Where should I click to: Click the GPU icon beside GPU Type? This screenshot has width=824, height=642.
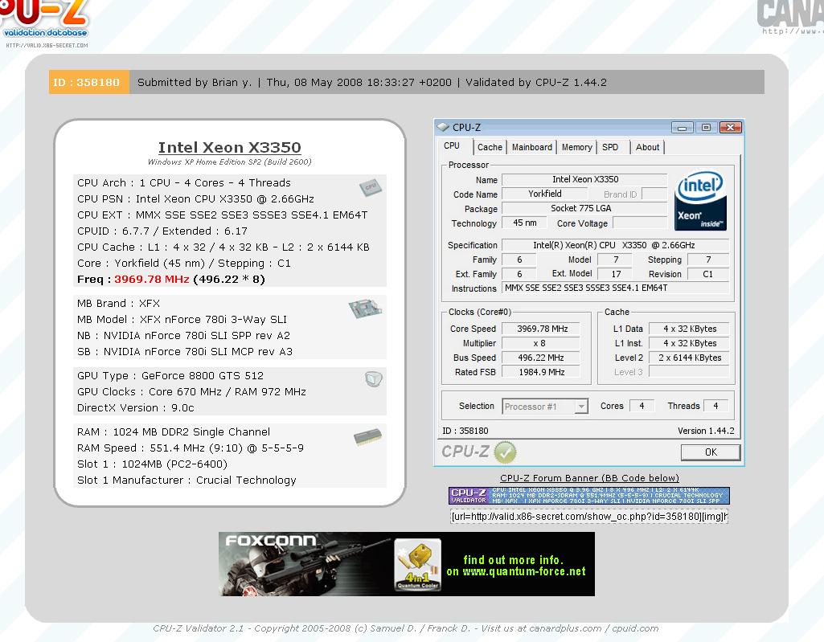(373, 378)
